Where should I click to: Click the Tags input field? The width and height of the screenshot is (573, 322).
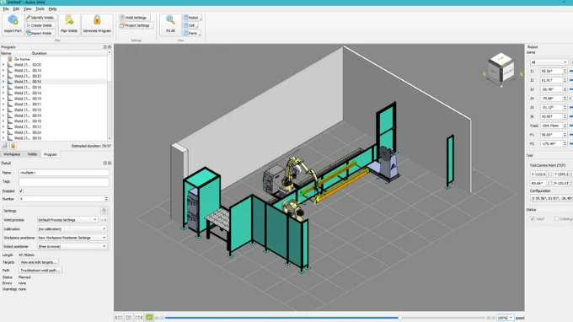64,181
